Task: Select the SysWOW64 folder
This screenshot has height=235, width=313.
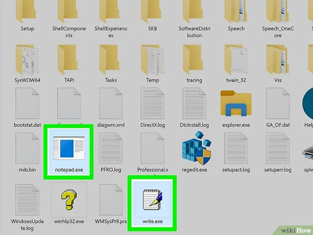Action: pos(27,59)
